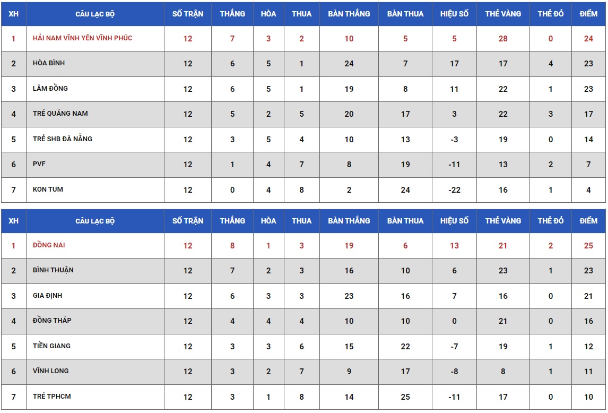608x413 pixels.
Task: Click the THẺ VÀNG header in the upper table
Action: click(x=503, y=14)
